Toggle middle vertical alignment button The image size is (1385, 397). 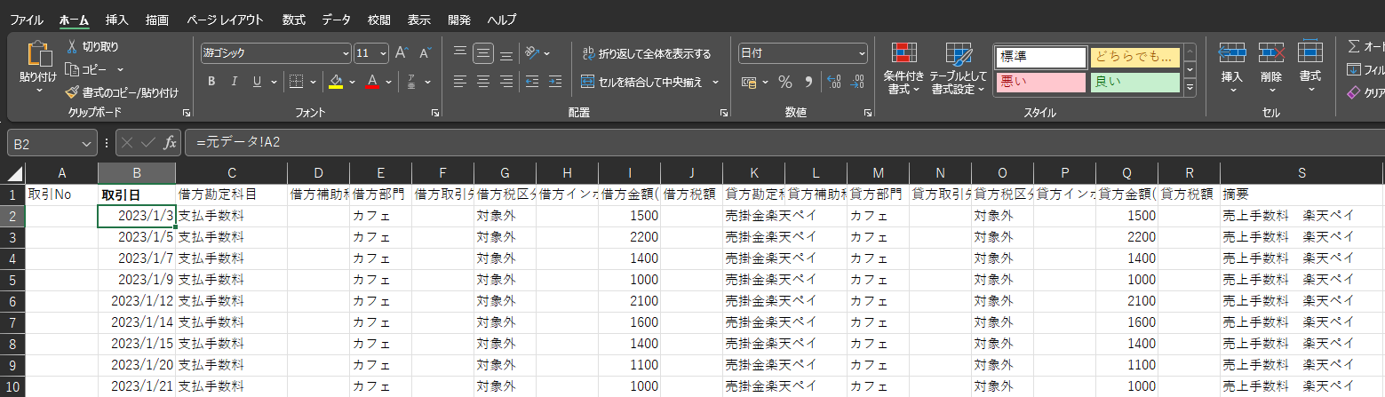point(483,53)
